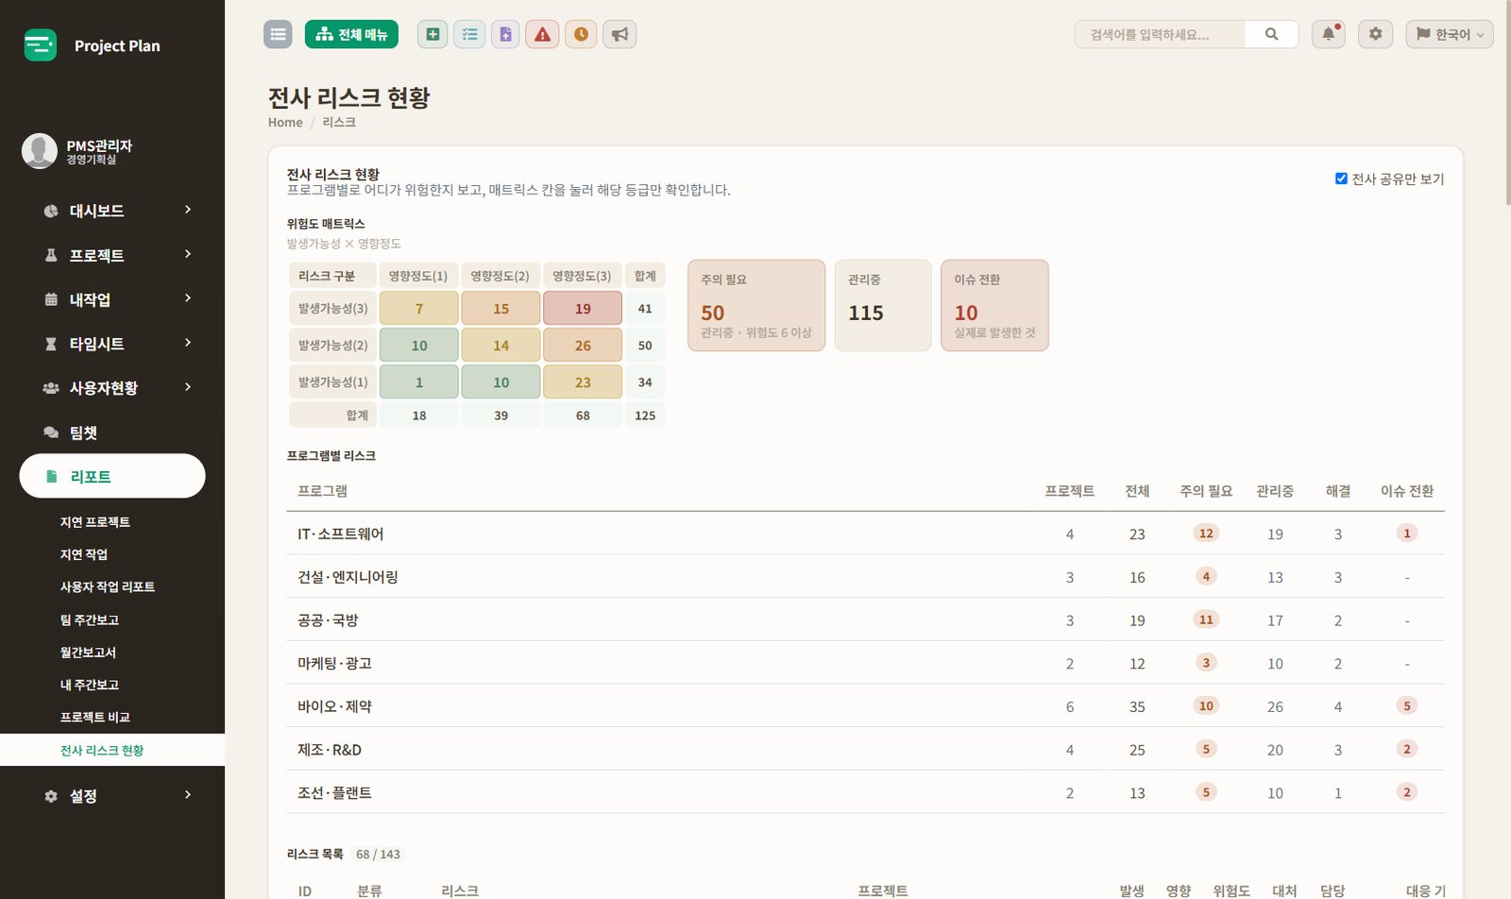Open the checklist task icon

469,34
